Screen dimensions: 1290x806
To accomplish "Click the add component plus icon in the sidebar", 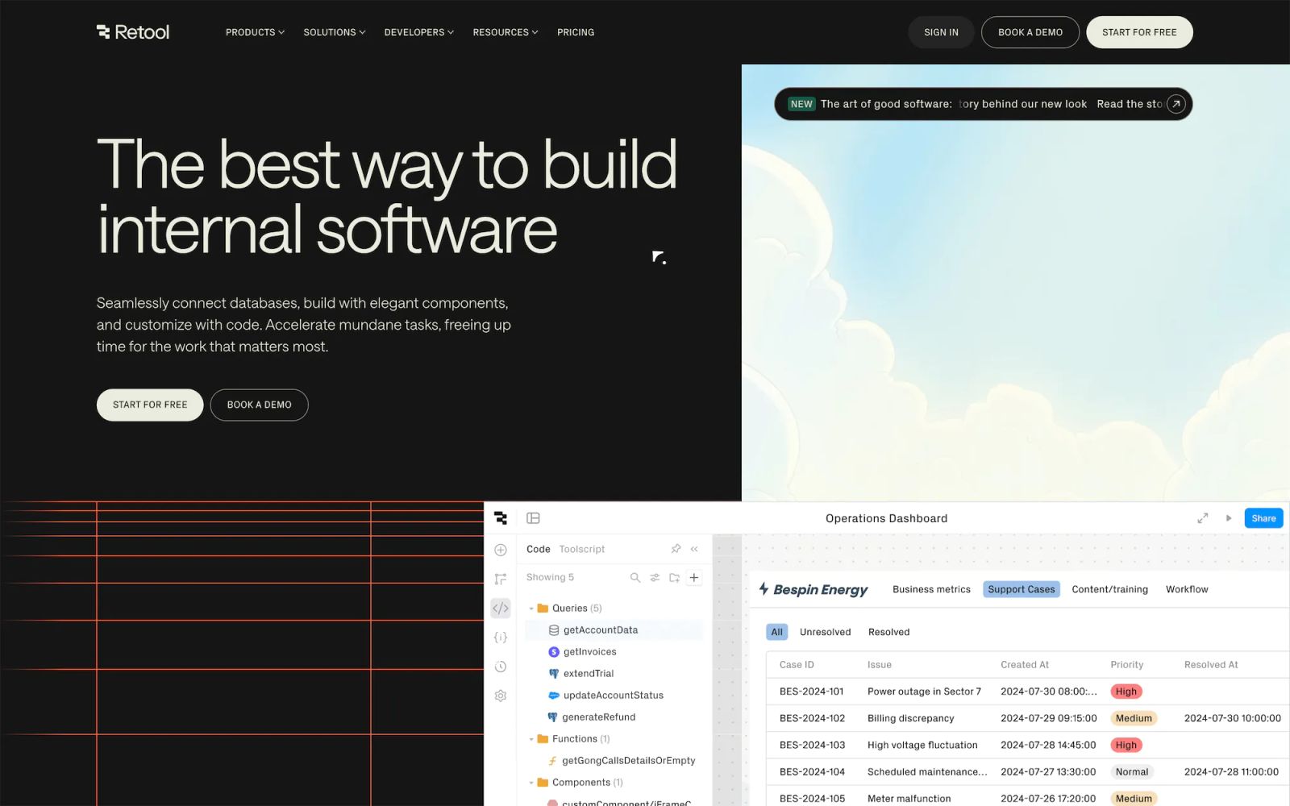I will coord(501,550).
